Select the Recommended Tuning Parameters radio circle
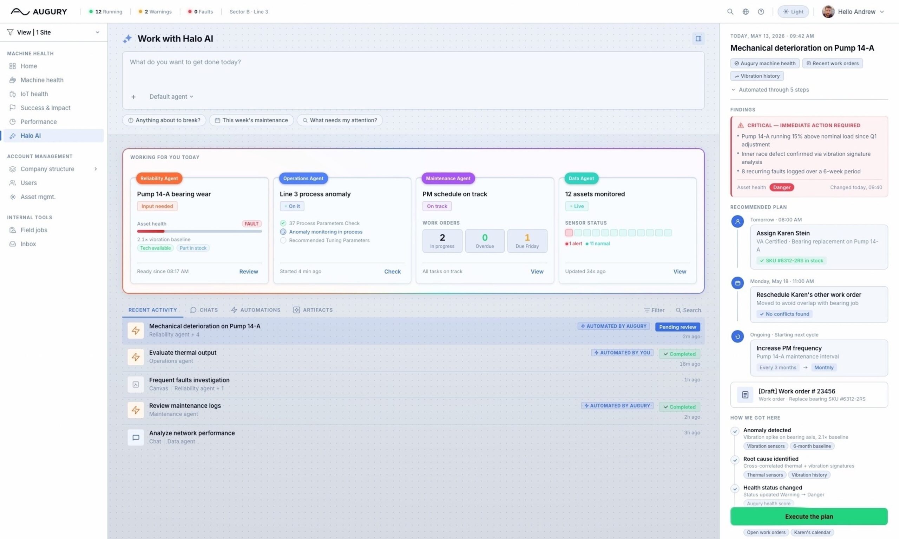The width and height of the screenshot is (899, 539). pyautogui.click(x=283, y=240)
